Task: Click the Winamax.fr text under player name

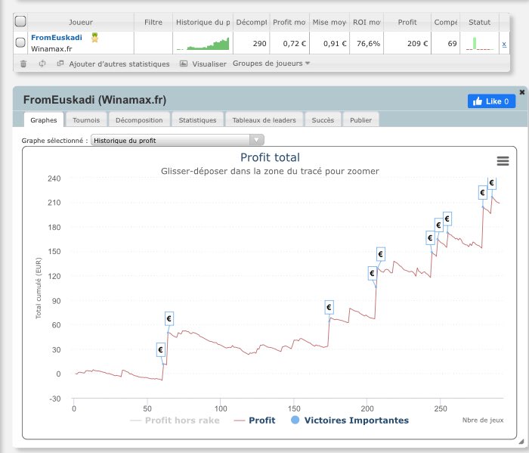Action: (51, 49)
